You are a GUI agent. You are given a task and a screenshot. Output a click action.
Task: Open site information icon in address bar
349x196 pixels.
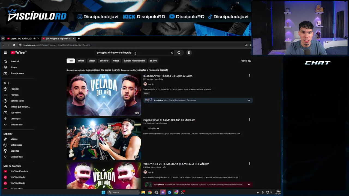[x=20, y=45]
